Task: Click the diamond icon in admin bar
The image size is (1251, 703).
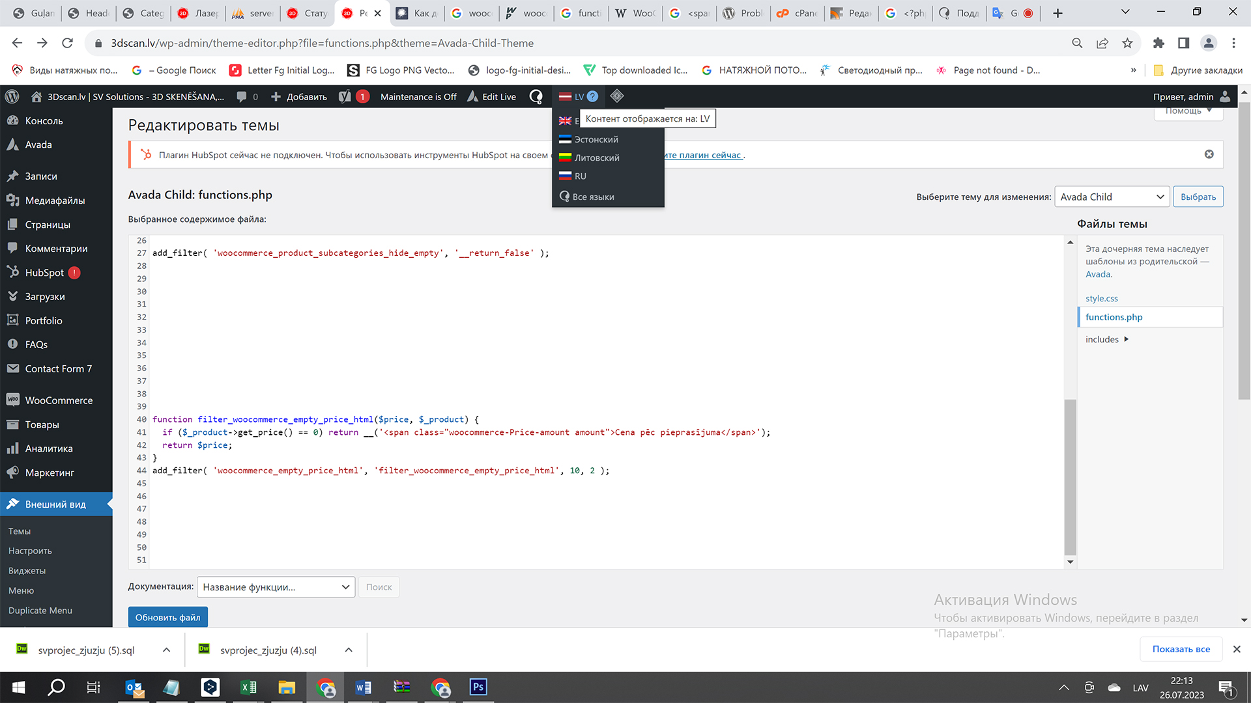Action: 616,96
